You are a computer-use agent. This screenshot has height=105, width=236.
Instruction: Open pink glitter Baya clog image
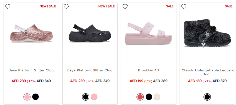[x=31, y=34]
